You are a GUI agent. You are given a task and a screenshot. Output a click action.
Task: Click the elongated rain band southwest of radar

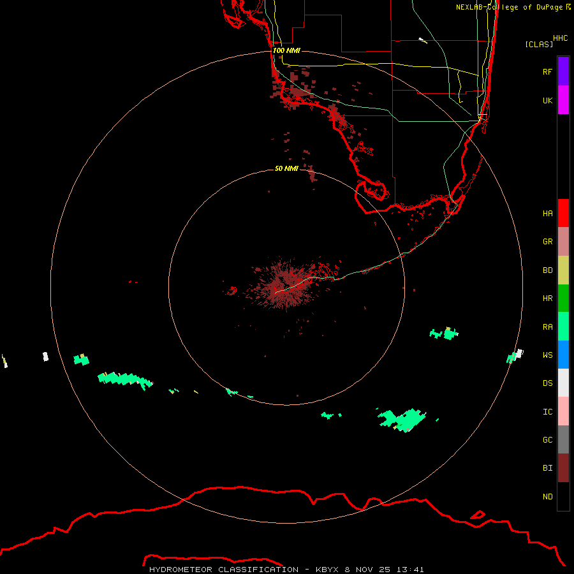tap(125, 380)
